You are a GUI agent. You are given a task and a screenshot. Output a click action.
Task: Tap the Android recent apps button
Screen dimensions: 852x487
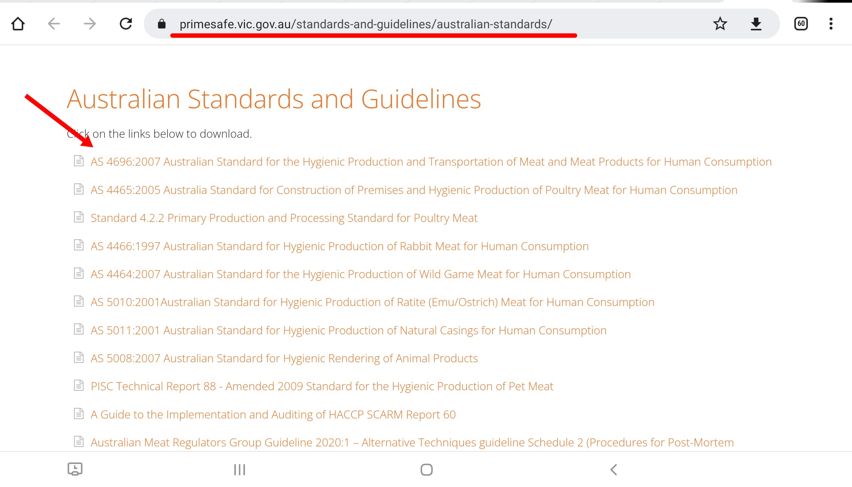click(240, 470)
